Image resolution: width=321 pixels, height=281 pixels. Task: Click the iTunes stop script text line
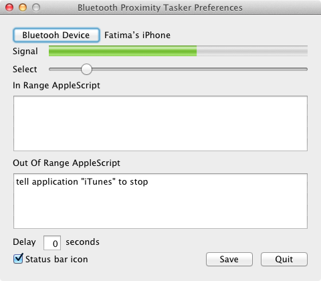point(82,182)
